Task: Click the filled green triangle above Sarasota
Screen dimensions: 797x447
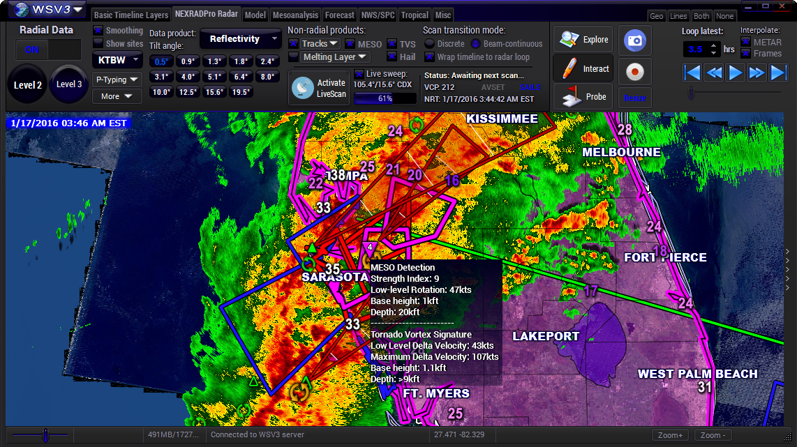Action: coord(311,248)
